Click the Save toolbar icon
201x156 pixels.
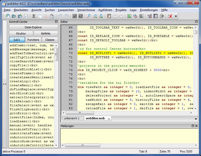pos(26,16)
